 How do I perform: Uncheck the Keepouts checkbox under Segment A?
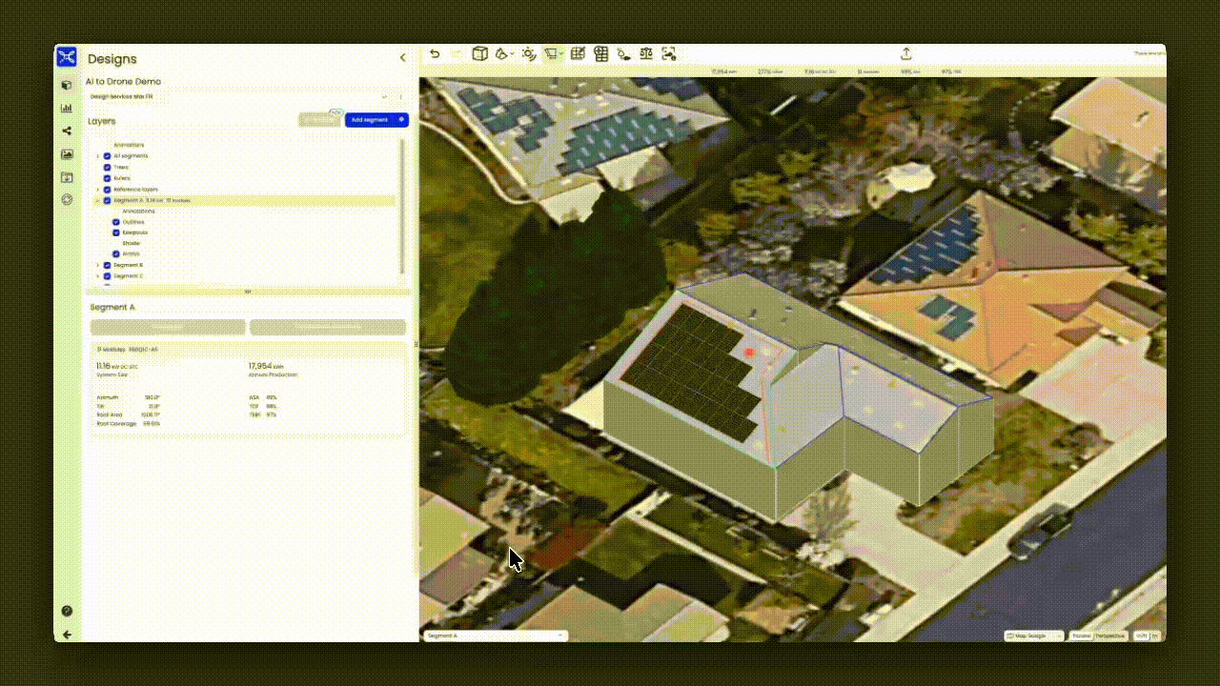[x=116, y=232]
